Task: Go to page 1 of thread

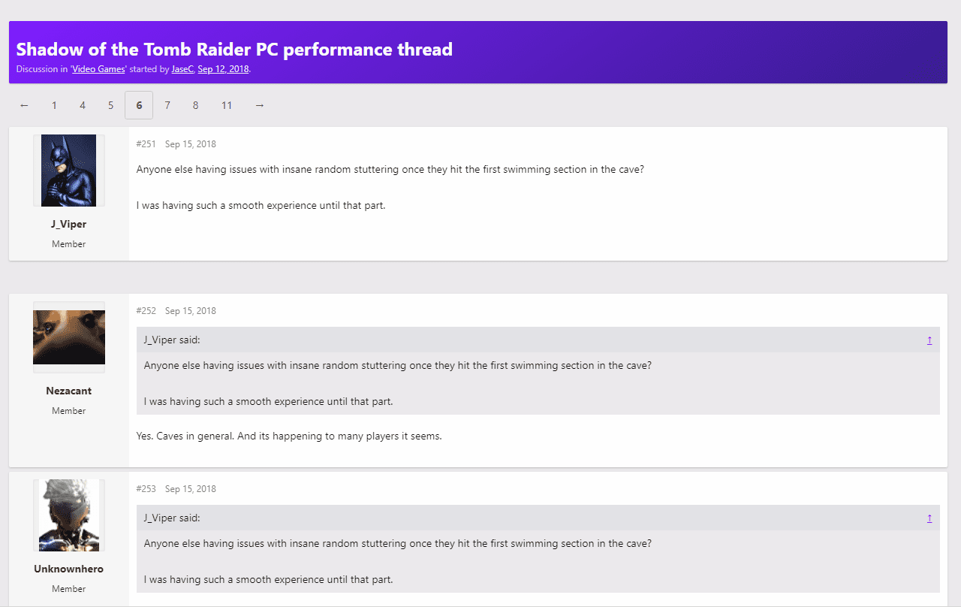Action: click(54, 105)
